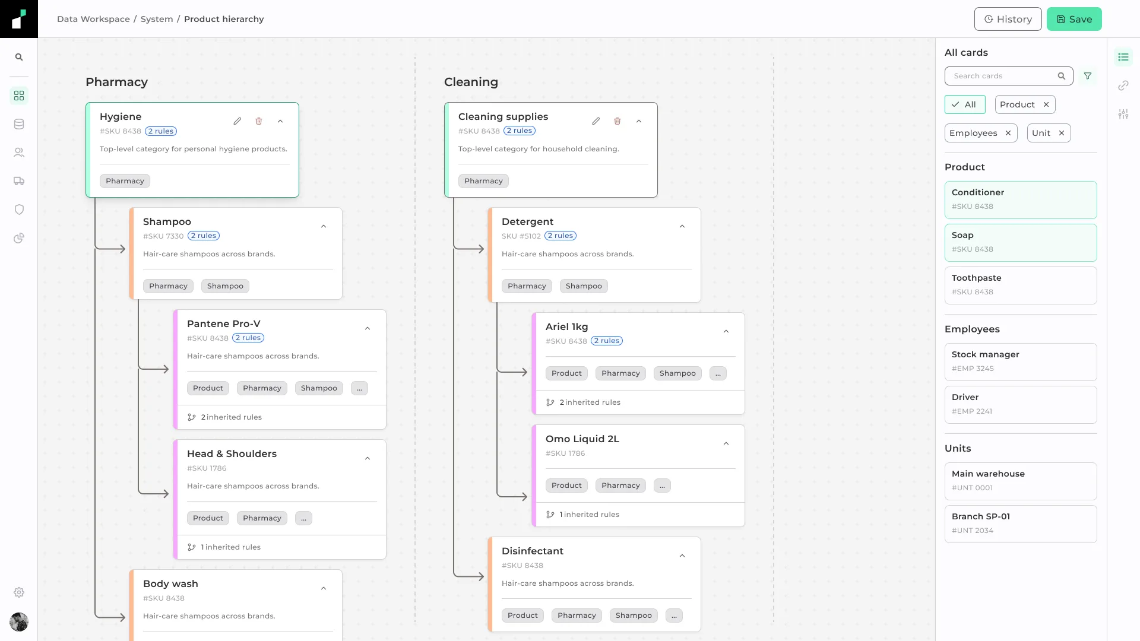Viewport: 1140px width, 641px height.
Task: Remove the Unit filter chip
Action: 1062,133
